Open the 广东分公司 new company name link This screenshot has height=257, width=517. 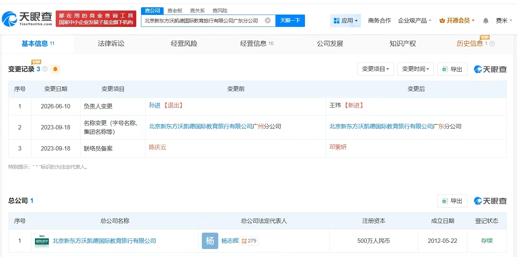395,127
